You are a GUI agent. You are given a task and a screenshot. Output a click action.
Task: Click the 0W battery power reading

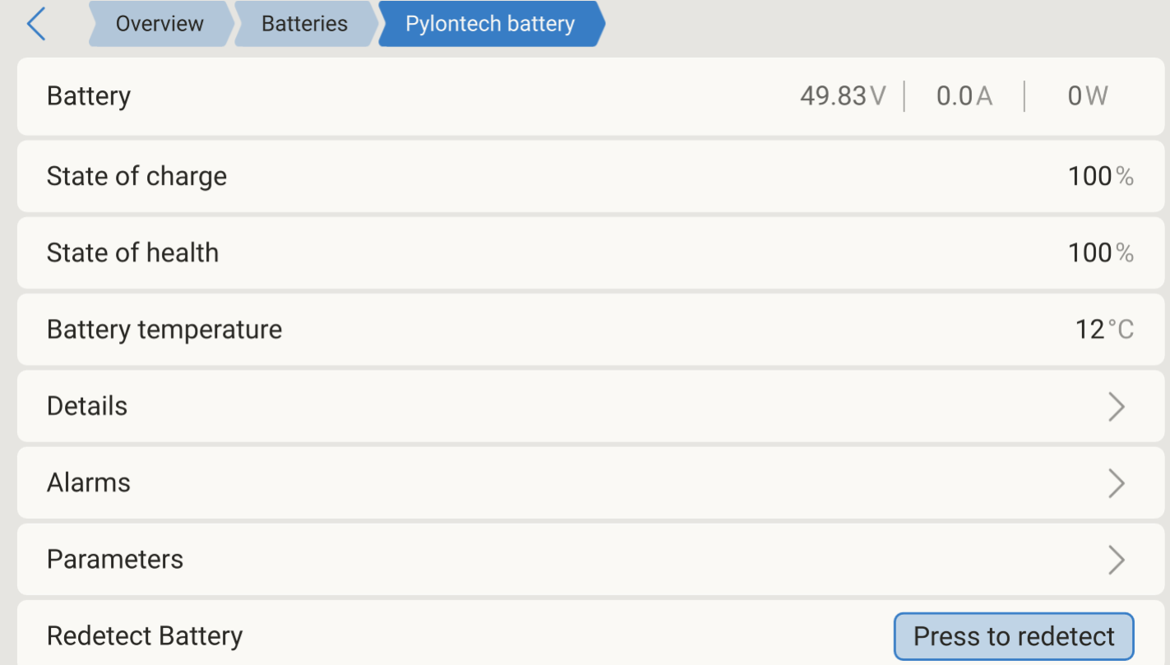pyautogui.click(x=1087, y=96)
